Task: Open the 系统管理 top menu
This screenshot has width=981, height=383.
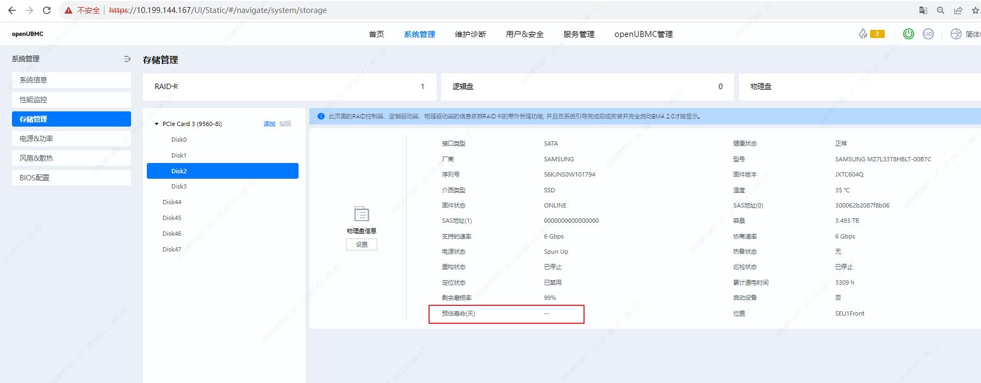Action: (419, 34)
